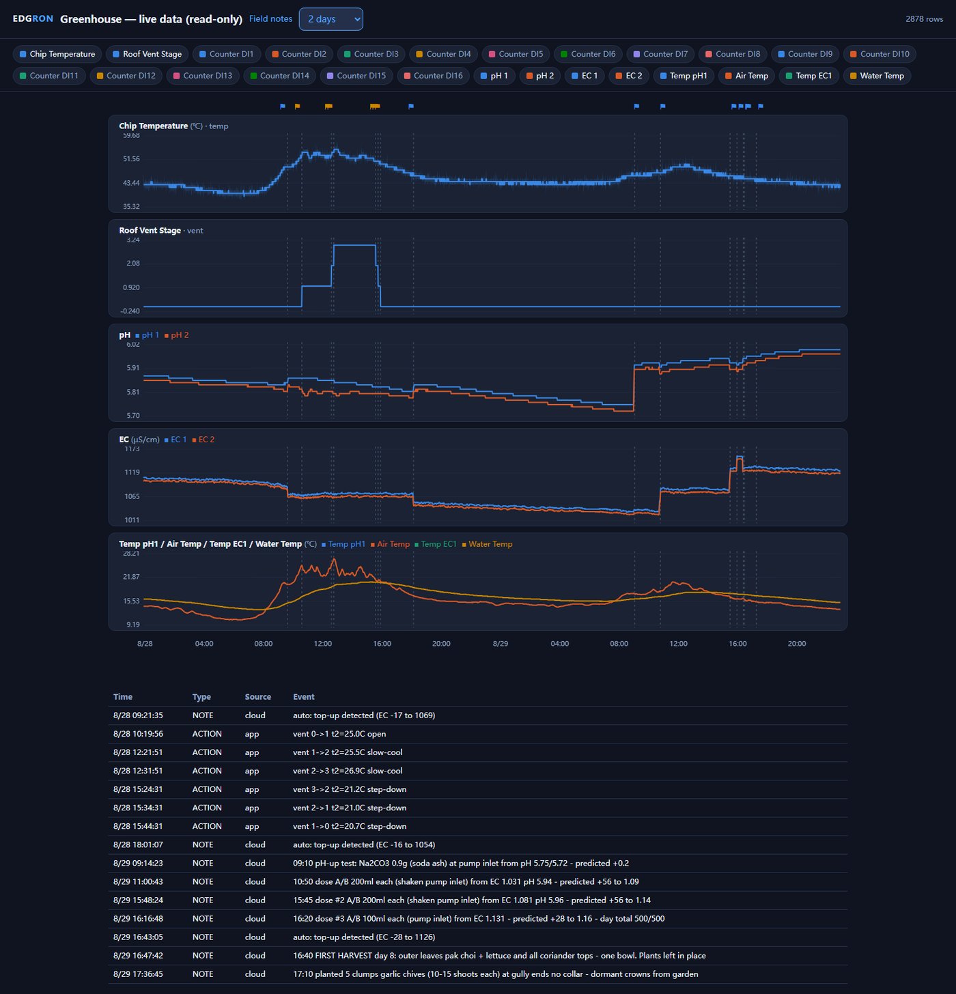Viewport: 956px width, 994px height.
Task: Select the Counter DI8 chip
Action: tap(733, 54)
